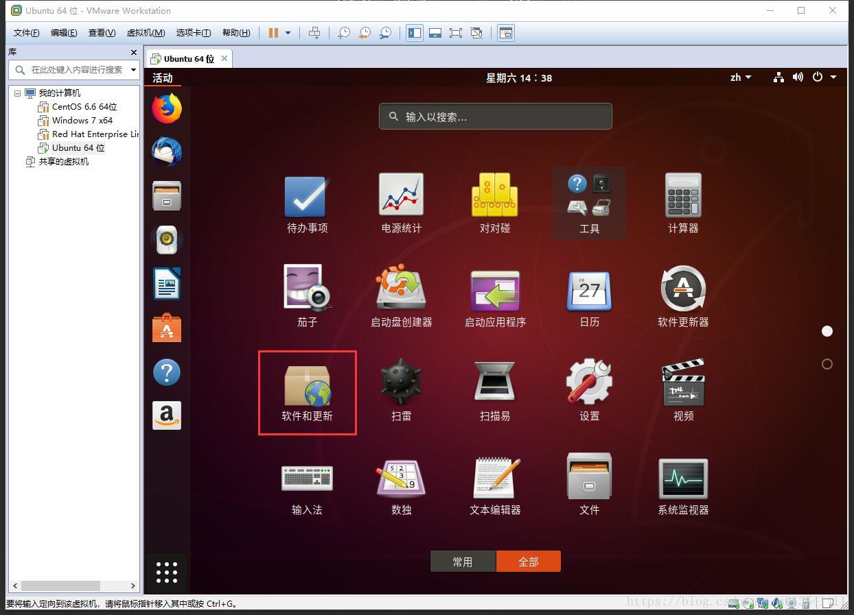854x615 pixels.
Task: Click take snapshot toolbar icon
Action: pos(344,33)
